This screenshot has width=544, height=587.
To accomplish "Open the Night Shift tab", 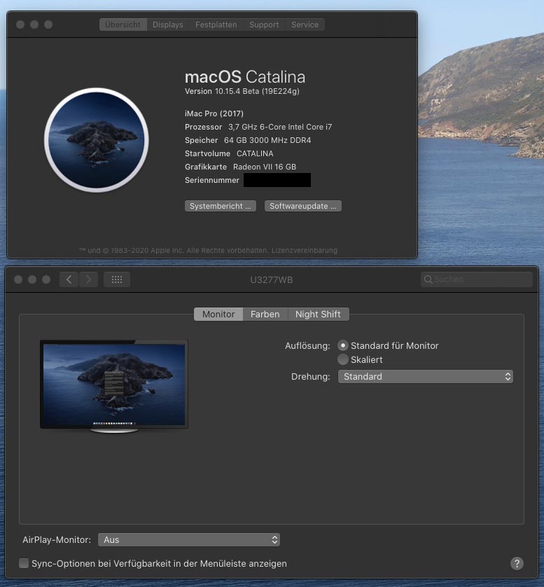I will (318, 315).
